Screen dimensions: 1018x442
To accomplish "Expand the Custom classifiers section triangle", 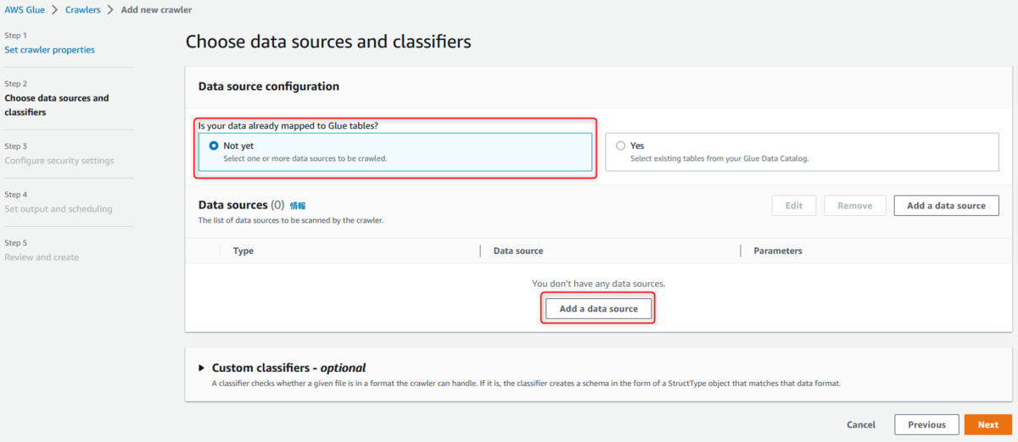I will coord(202,368).
